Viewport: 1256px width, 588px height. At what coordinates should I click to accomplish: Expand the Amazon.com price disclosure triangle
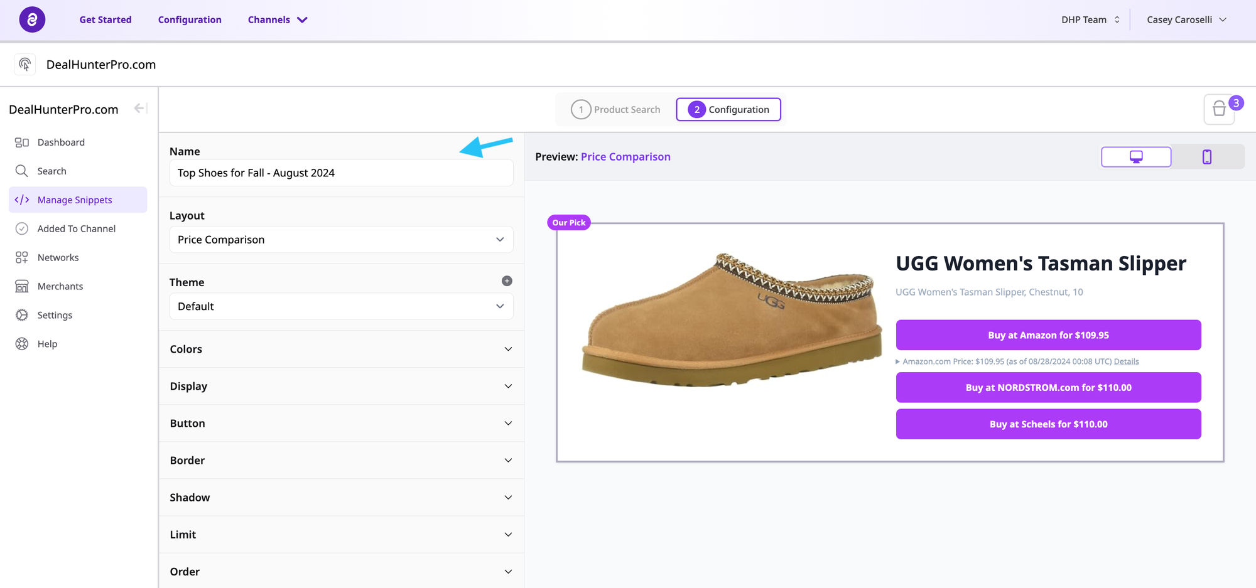(897, 361)
